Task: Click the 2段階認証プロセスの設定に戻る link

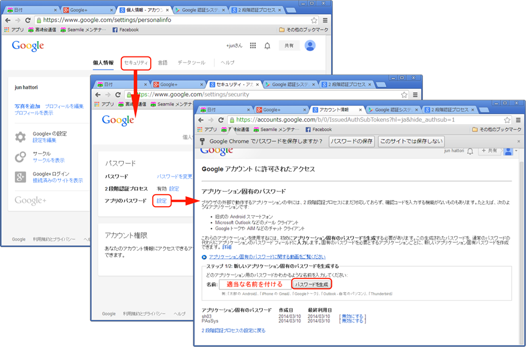Action: coord(233,331)
